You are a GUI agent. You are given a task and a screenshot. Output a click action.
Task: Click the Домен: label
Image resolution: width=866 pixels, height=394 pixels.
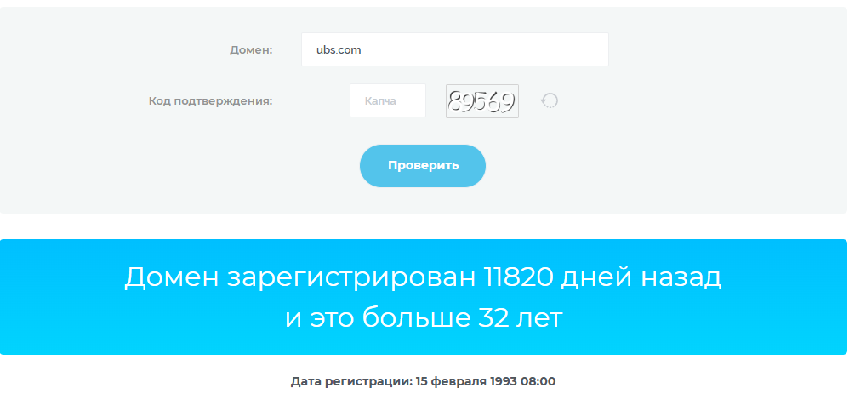coord(251,49)
